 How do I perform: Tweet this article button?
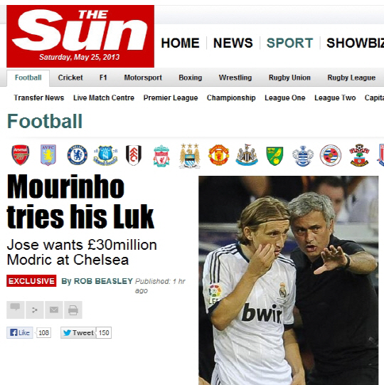(78, 333)
